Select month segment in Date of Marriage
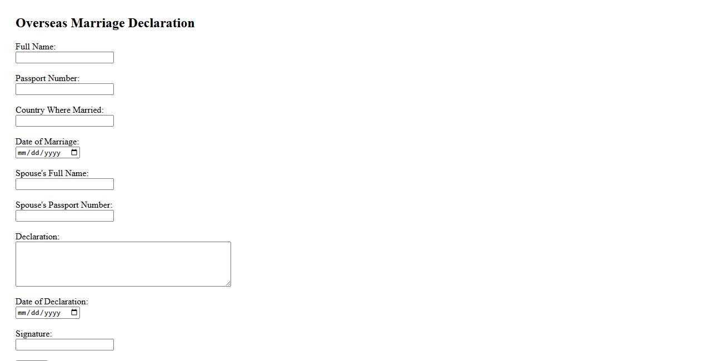710x361 pixels. point(22,153)
